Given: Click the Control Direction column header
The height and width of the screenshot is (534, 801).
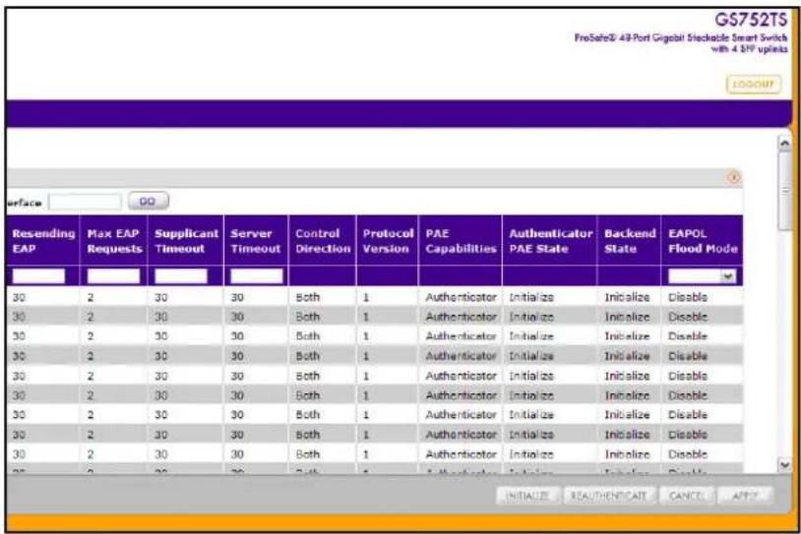Looking at the screenshot, I should coord(323,241).
